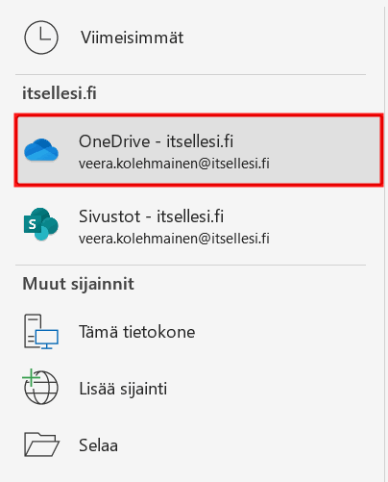Viewport: 388px width, 482px height.
Task: Click the clock icon beside Viimeisimmät
Action: [x=41, y=38]
